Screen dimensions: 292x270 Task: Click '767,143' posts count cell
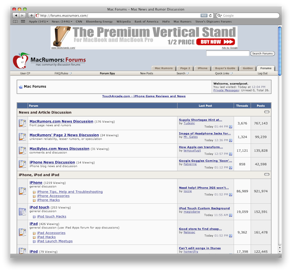[x=261, y=123]
